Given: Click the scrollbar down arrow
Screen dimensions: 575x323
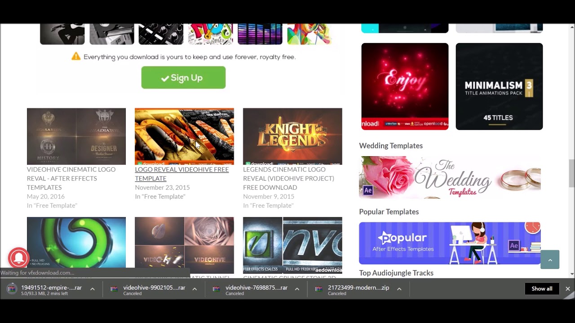Looking at the screenshot, I should coord(571,274).
